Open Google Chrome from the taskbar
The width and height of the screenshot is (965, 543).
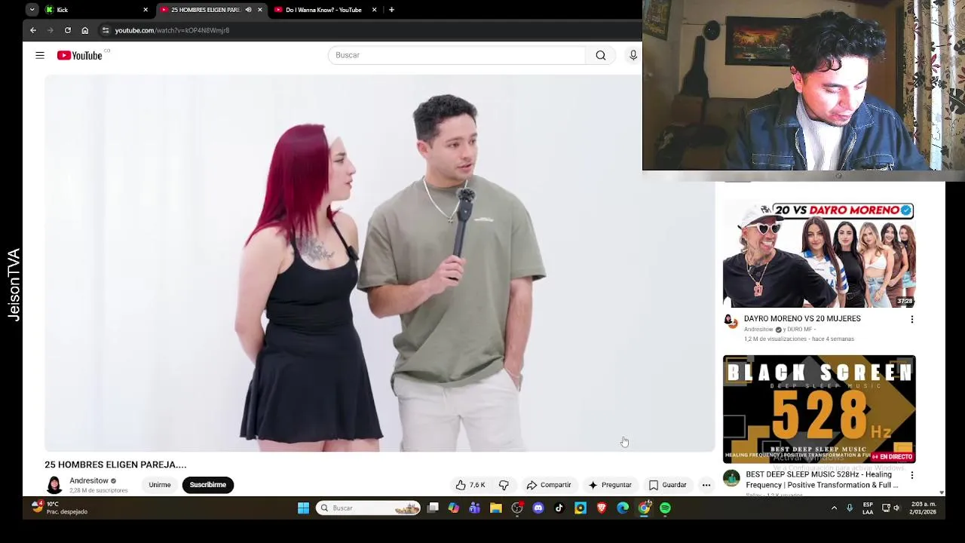644,508
